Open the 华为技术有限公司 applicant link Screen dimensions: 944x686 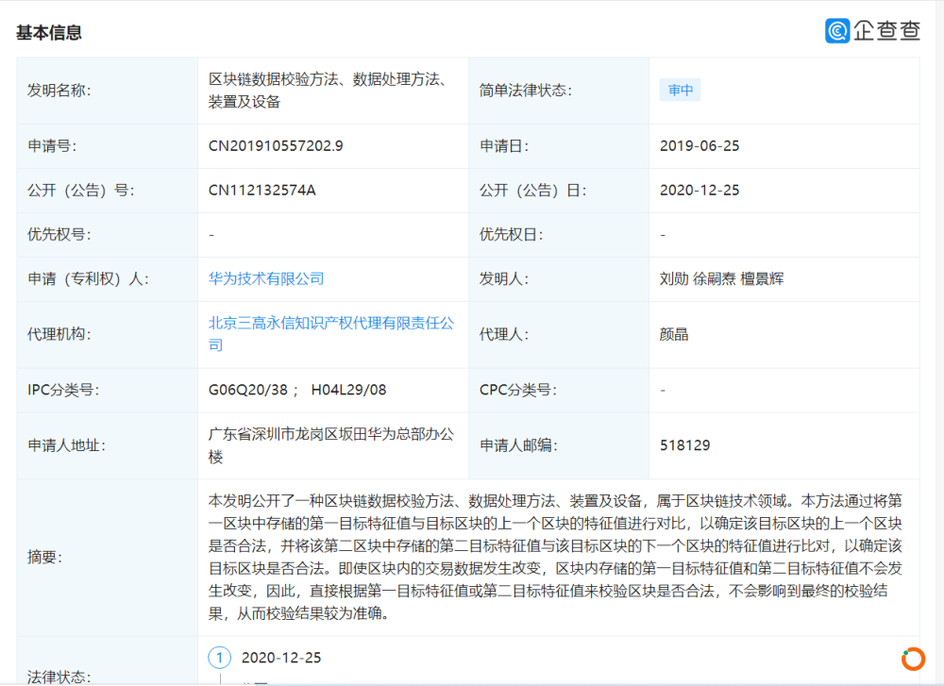tap(266, 278)
